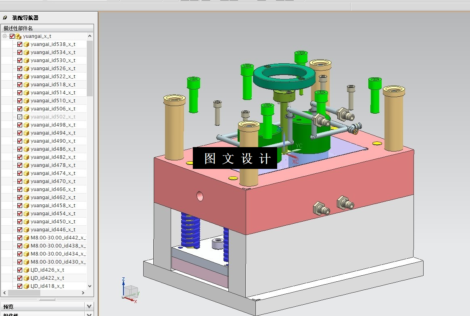Select the yuangai_id462_x_t row

tap(44, 197)
